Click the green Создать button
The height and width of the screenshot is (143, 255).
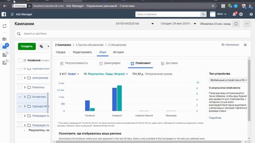pos(27,46)
